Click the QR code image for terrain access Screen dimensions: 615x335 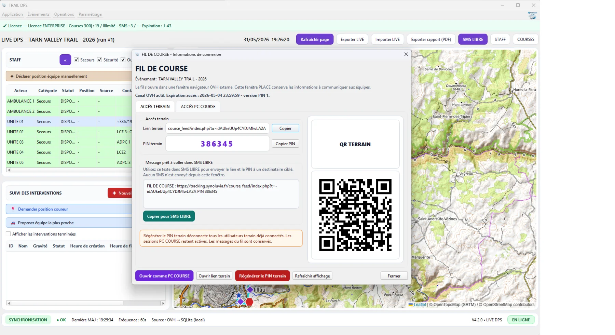(355, 215)
